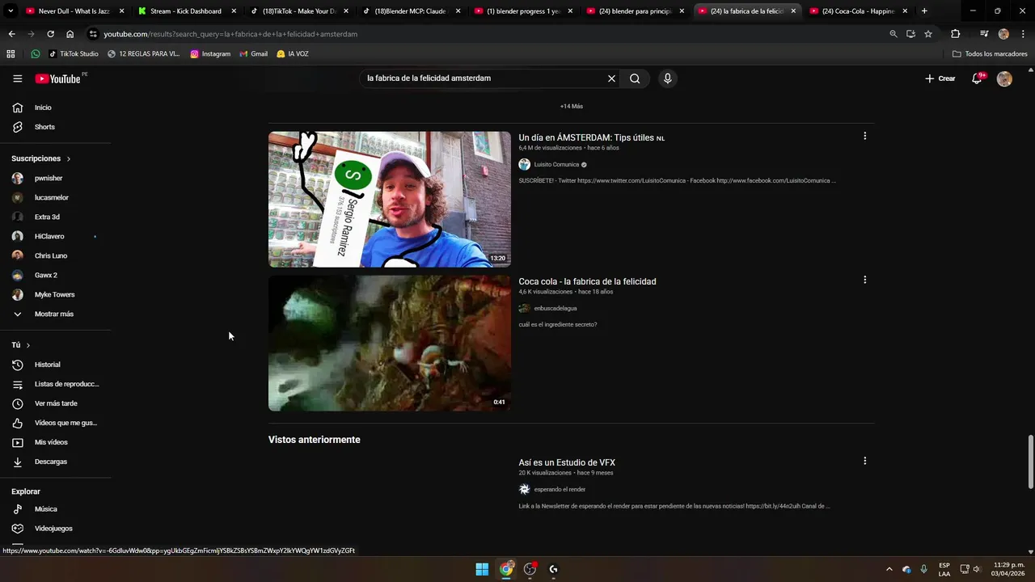Open the account avatar menu
1035x582 pixels.
click(1004, 78)
